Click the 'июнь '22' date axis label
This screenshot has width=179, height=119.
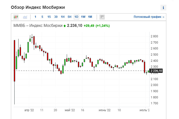click(x=104, y=110)
